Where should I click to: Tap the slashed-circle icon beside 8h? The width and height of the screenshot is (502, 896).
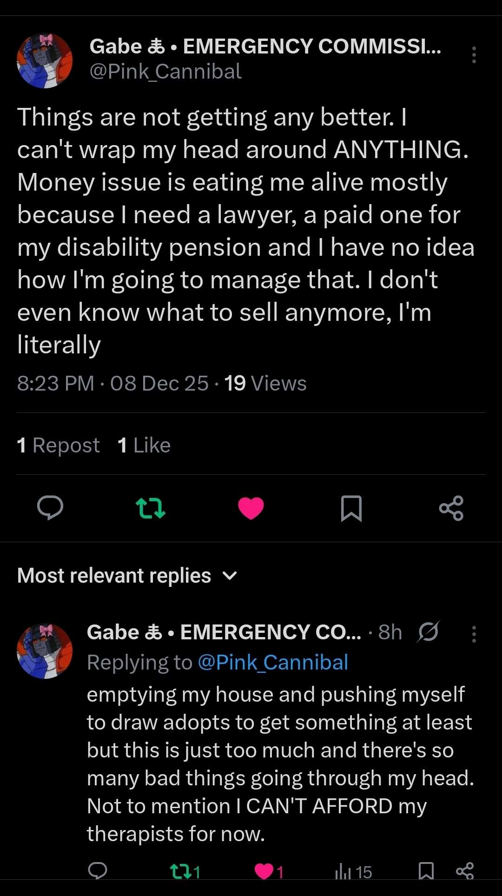[428, 632]
